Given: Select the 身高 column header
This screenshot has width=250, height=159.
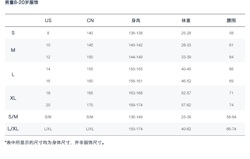Looking at the screenshot, I should pyautogui.click(x=136, y=21).
